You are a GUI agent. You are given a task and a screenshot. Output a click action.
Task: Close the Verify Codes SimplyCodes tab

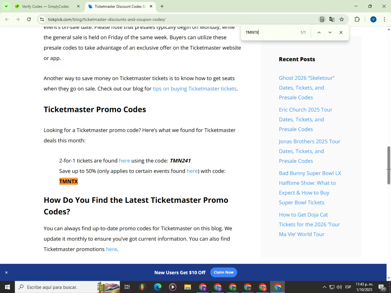(x=78, y=7)
